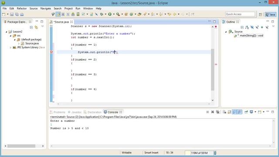Click the garbage collector trash icon
This screenshot has width=279, height=157.
click(215, 153)
